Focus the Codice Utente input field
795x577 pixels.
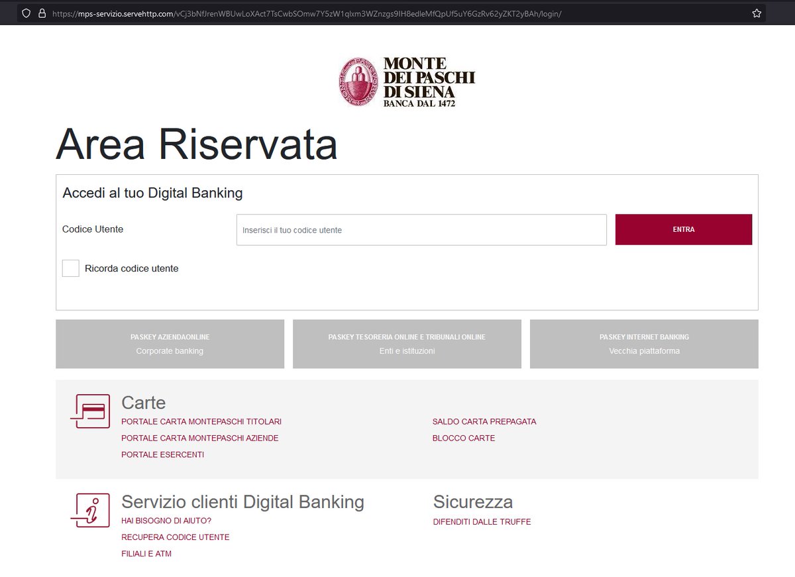coord(421,230)
